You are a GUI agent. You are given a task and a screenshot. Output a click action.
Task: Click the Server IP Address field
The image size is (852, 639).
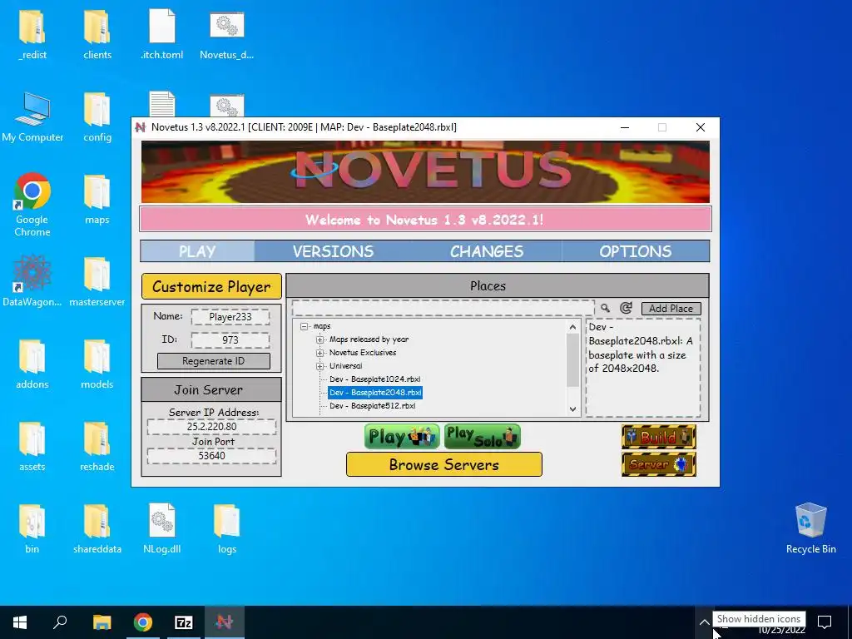point(211,427)
